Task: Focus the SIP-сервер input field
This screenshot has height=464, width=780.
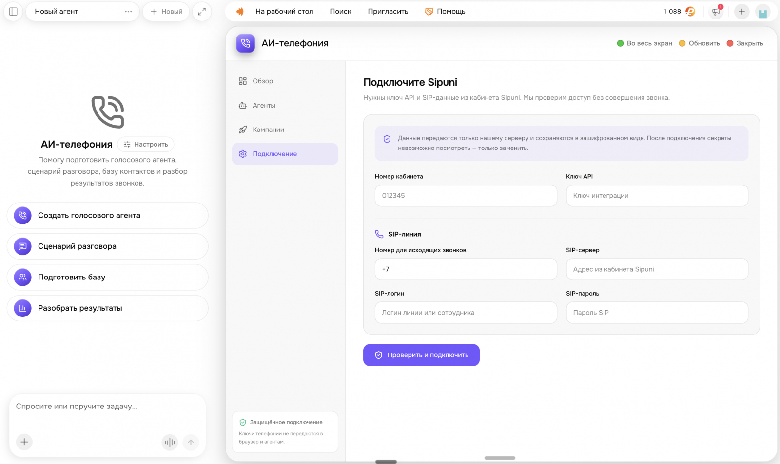Action: tap(657, 269)
